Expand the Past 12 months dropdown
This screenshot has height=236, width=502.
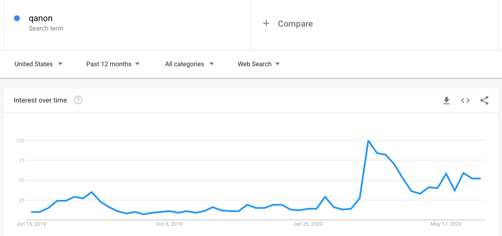point(113,64)
